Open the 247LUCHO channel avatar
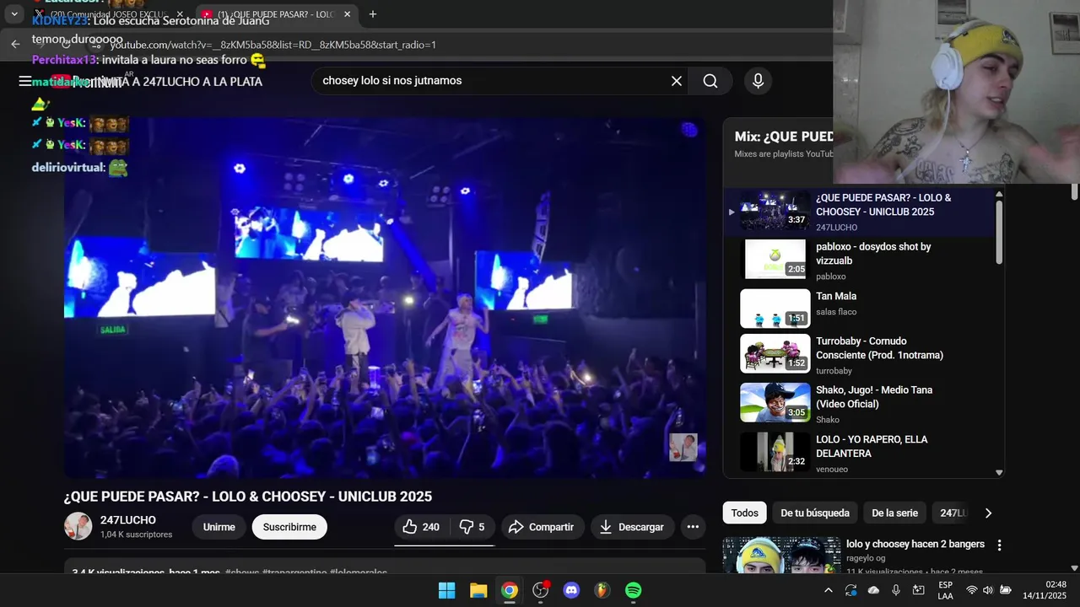Viewport: 1080px width, 607px height. pos(78,526)
